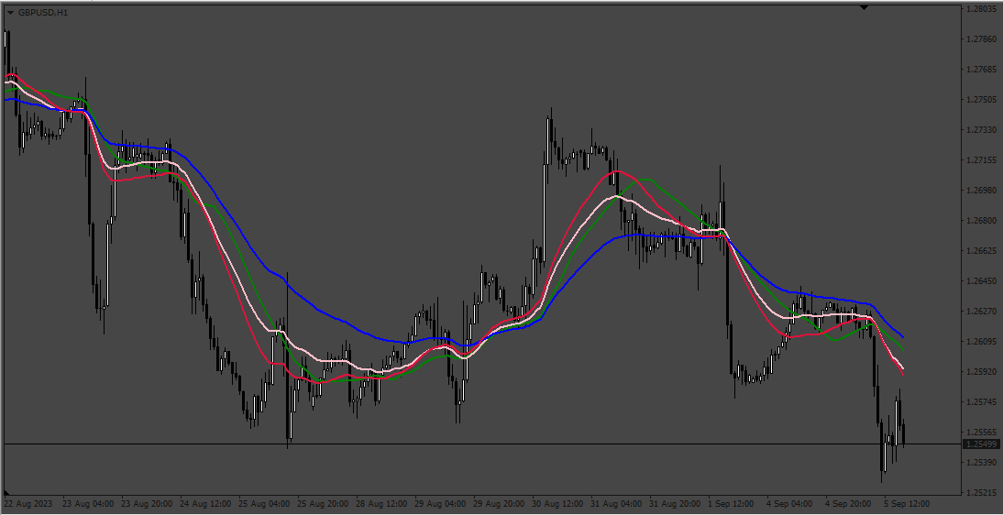Screen dimensions: 1003x515
Task: Click the 4 Sep 20:00 time label
Action: click(x=849, y=503)
